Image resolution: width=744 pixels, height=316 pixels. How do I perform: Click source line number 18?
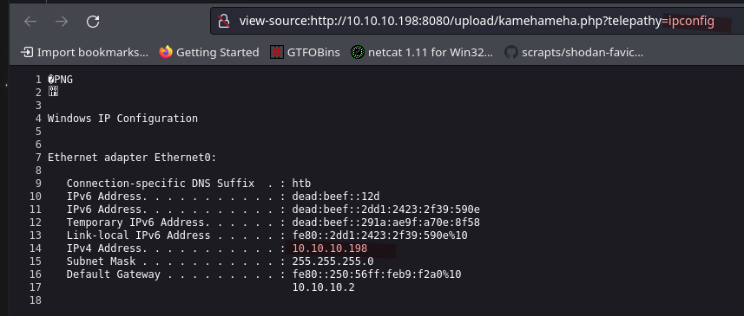[x=36, y=300]
